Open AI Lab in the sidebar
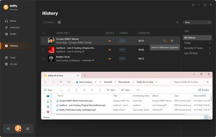This screenshot has width=216, height=137. (13, 64)
